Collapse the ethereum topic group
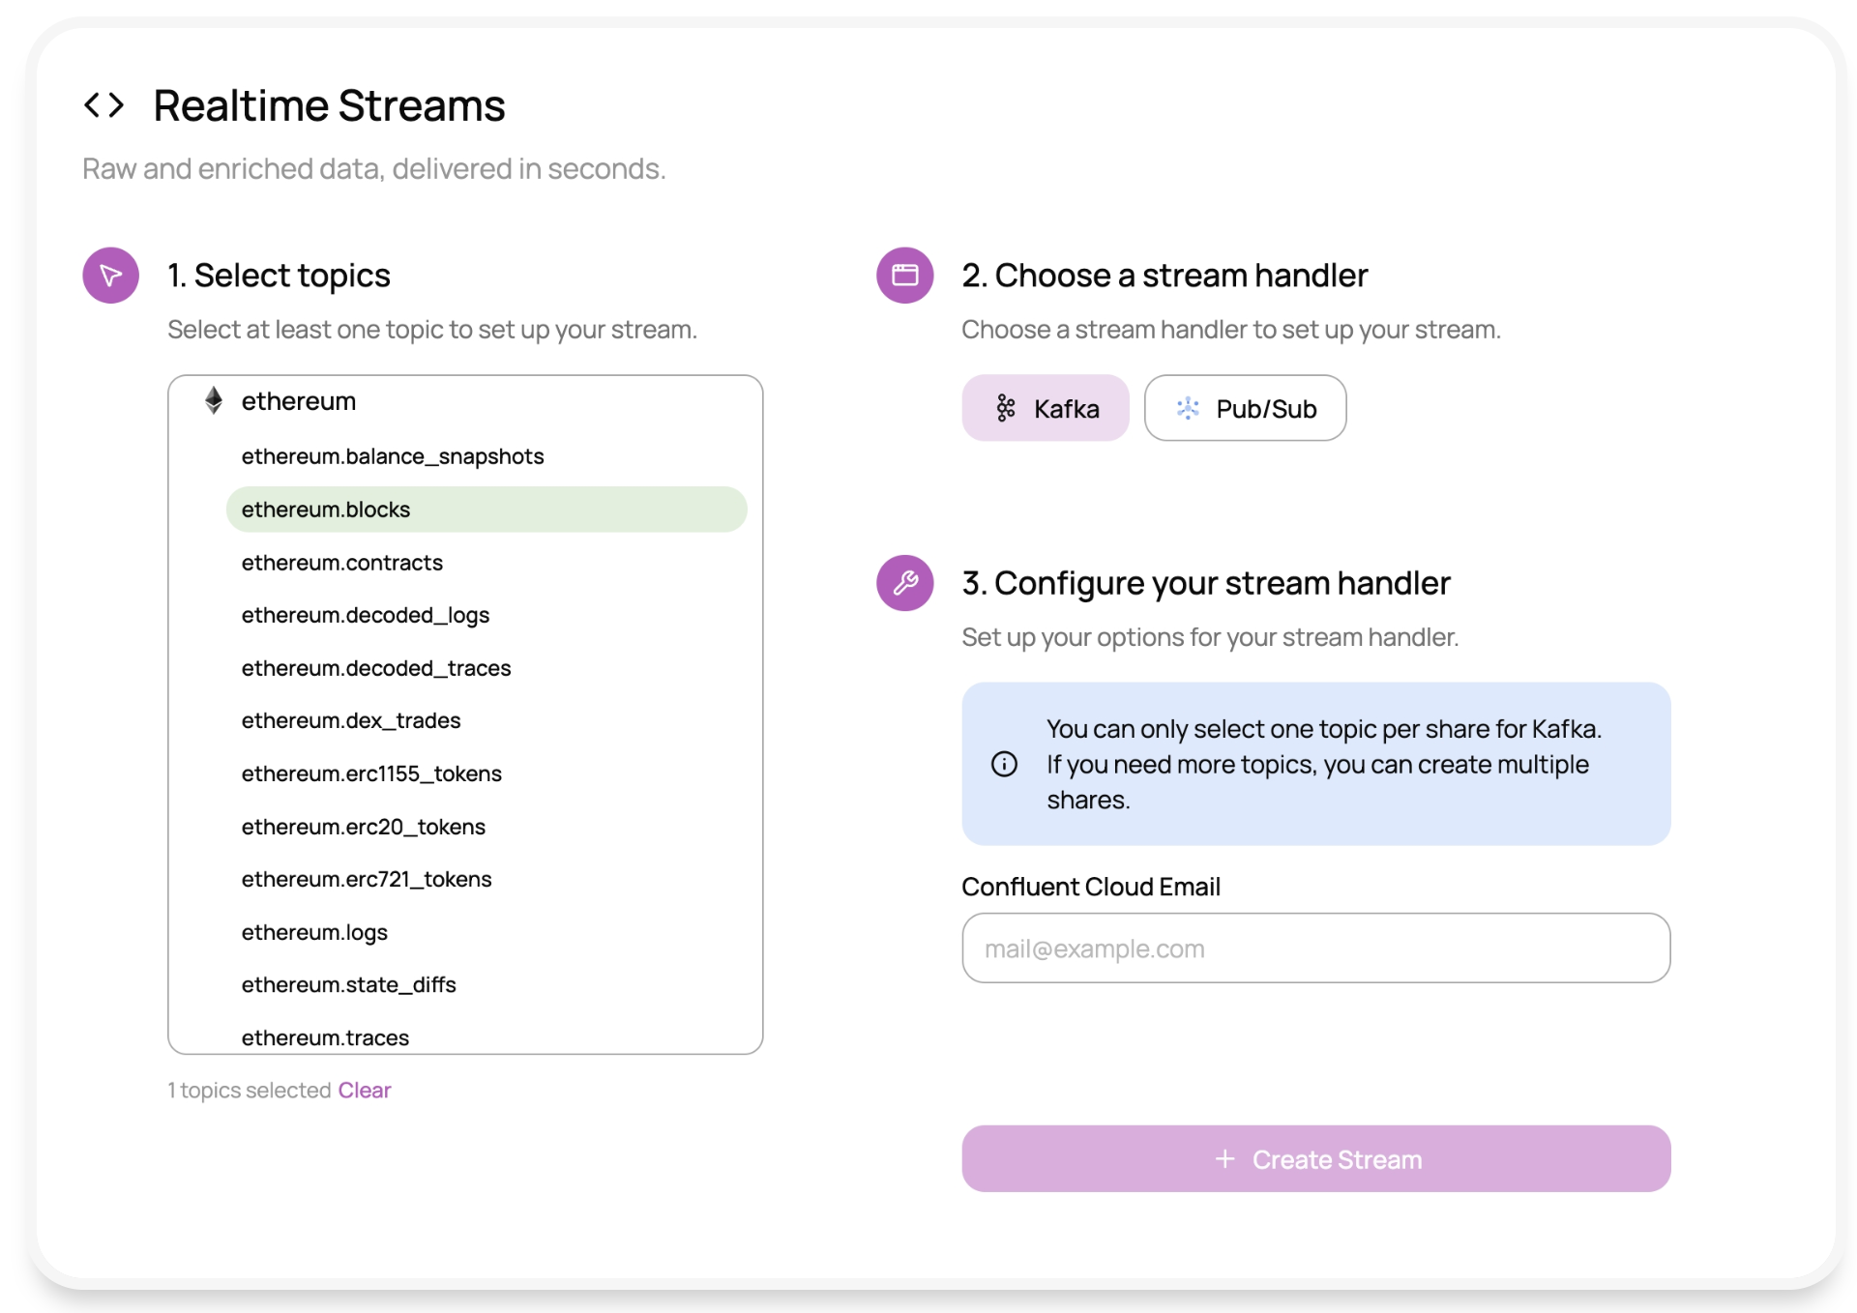This screenshot has width=1857, height=1313. click(x=298, y=401)
